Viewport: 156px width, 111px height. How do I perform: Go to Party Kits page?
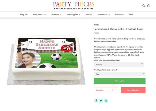[x=24, y=15]
